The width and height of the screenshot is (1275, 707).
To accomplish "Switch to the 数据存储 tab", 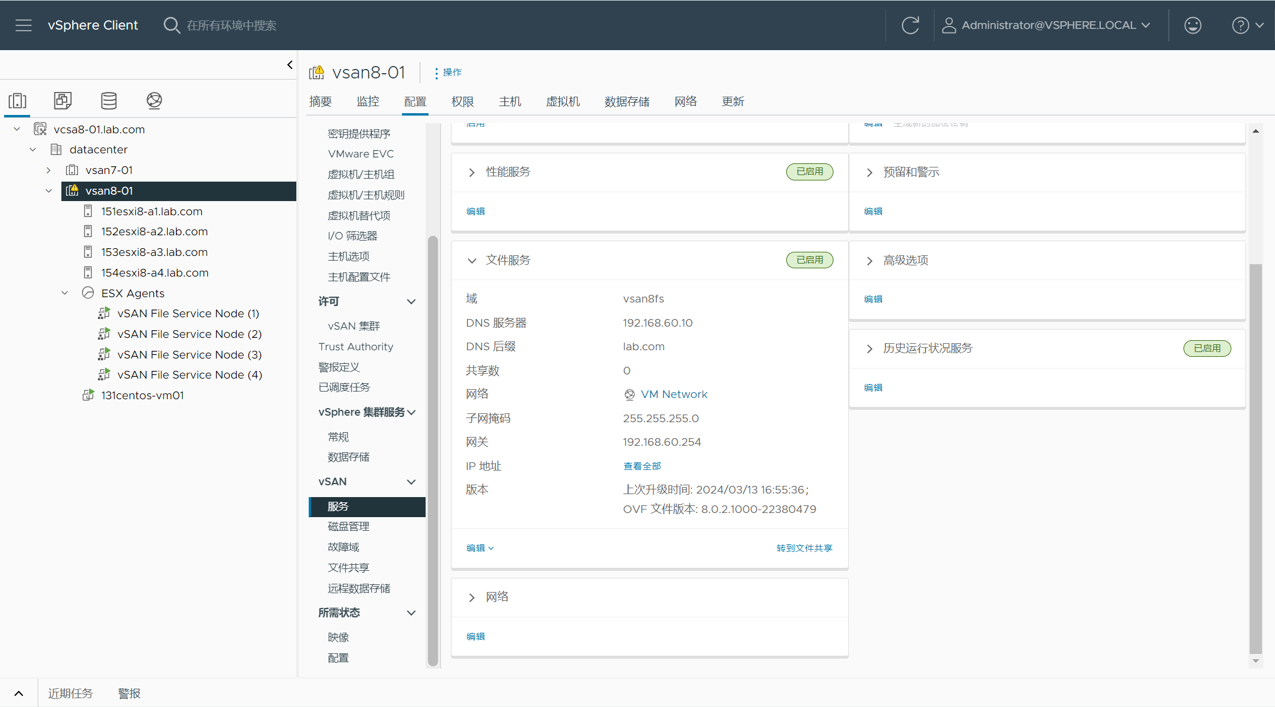I will point(627,101).
